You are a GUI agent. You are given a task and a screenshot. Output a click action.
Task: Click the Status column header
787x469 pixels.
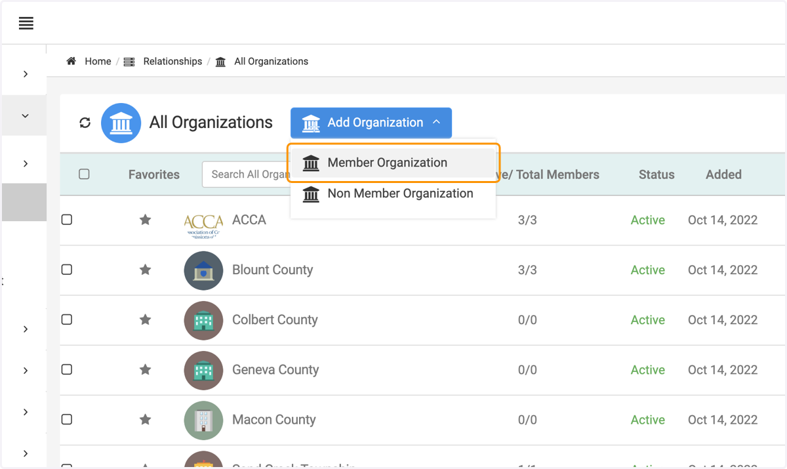[656, 174]
